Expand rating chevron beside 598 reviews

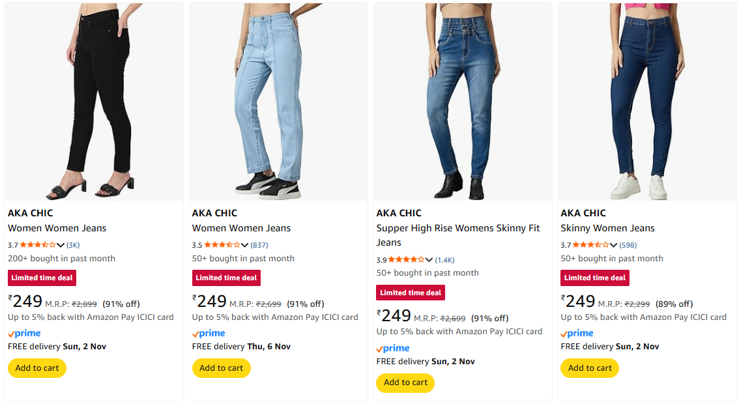coord(614,246)
